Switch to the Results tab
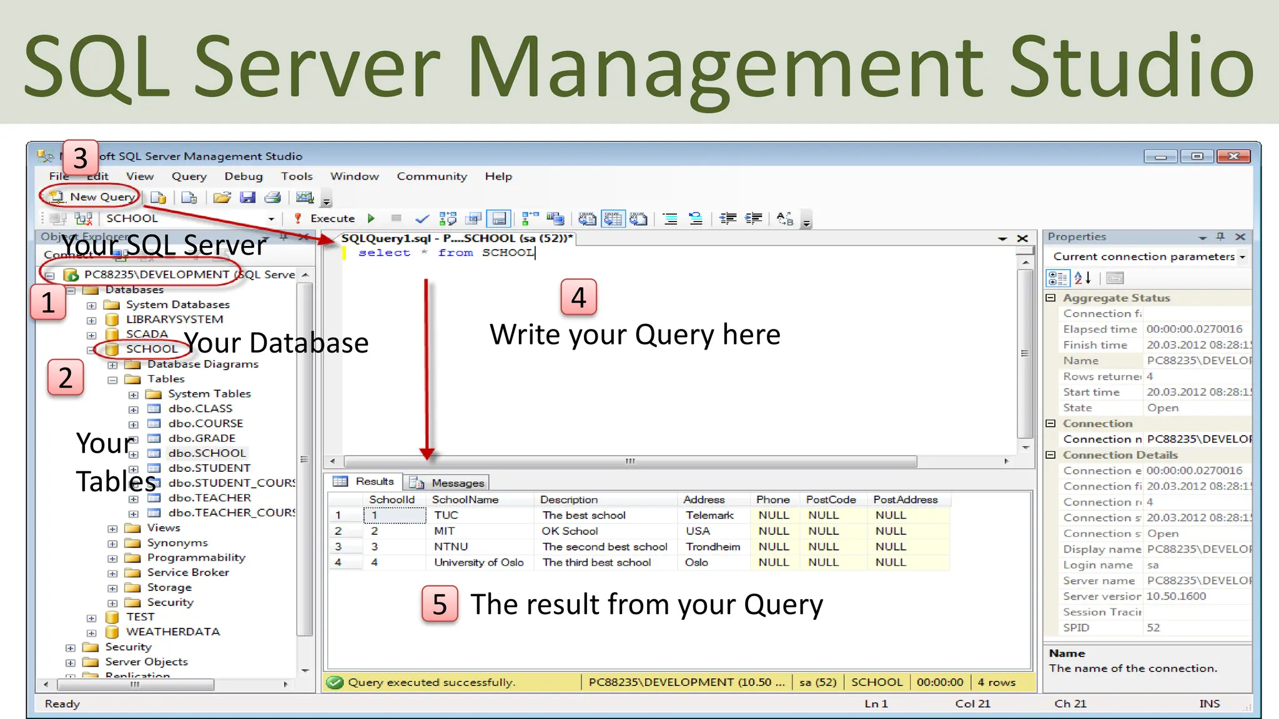Image resolution: width=1279 pixels, height=719 pixels. (364, 481)
